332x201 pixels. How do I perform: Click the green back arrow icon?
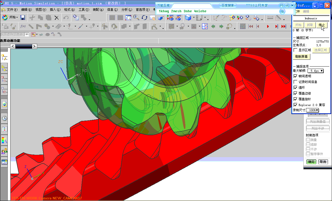[x=213, y=26]
